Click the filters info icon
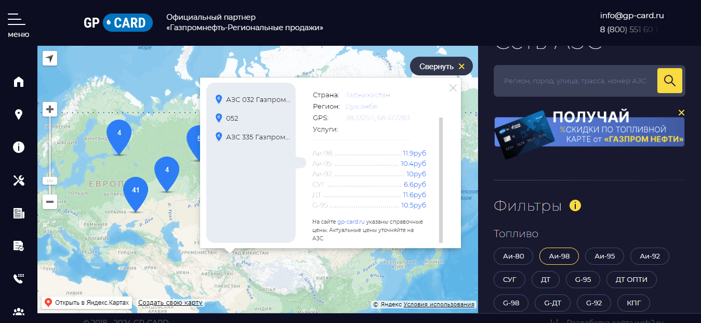 575,205
